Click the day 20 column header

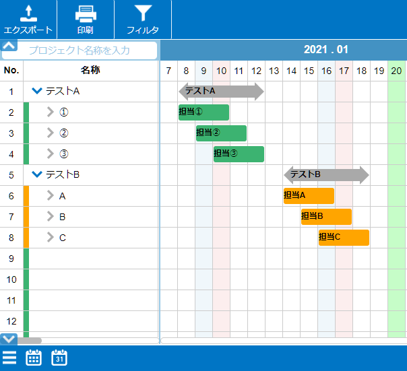(x=396, y=71)
